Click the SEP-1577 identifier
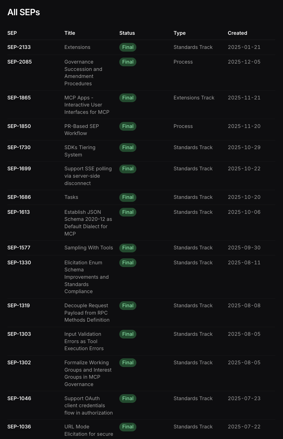The width and height of the screenshot is (283, 439). pyautogui.click(x=19, y=248)
